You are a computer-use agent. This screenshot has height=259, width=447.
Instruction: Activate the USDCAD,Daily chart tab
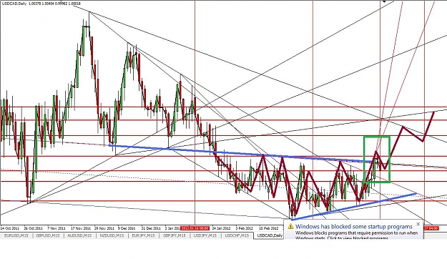(x=269, y=235)
